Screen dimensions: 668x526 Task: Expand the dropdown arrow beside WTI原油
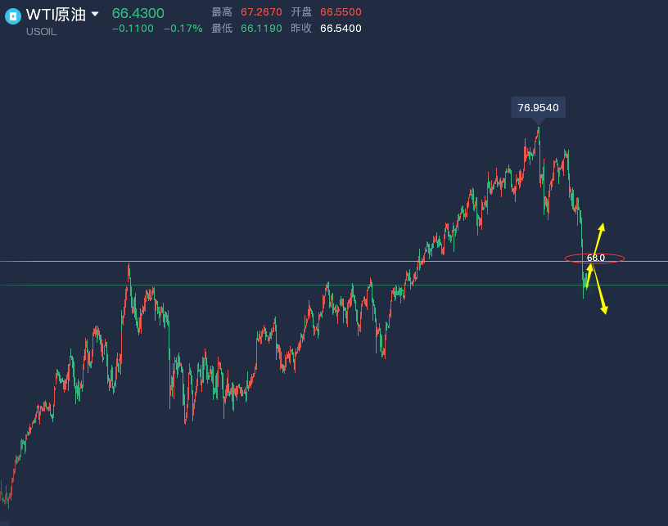(95, 14)
